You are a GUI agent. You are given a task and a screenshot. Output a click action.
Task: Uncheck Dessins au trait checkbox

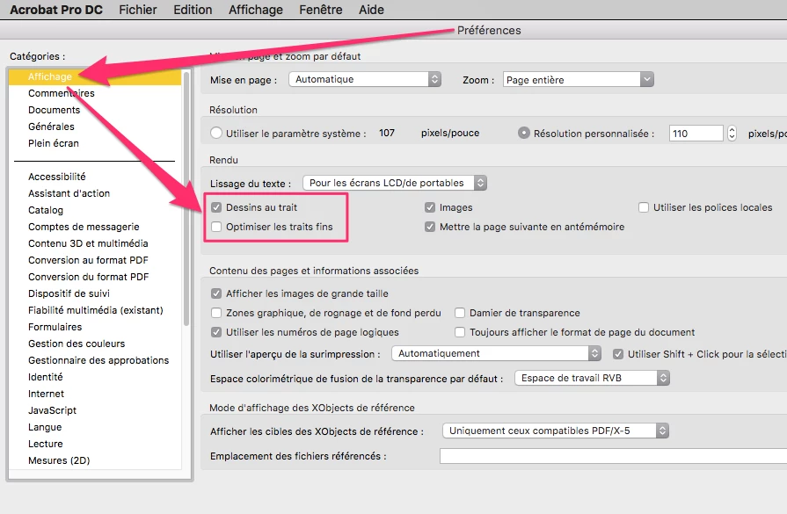click(x=216, y=207)
